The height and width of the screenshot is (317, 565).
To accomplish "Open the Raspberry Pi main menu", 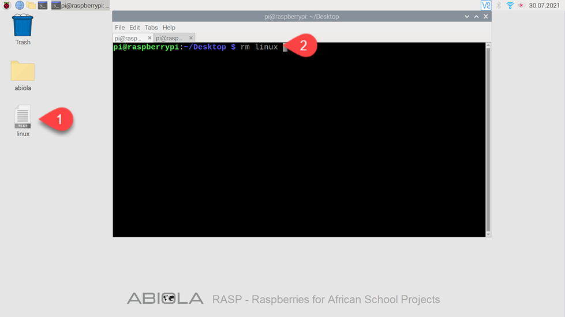I will coord(6,5).
